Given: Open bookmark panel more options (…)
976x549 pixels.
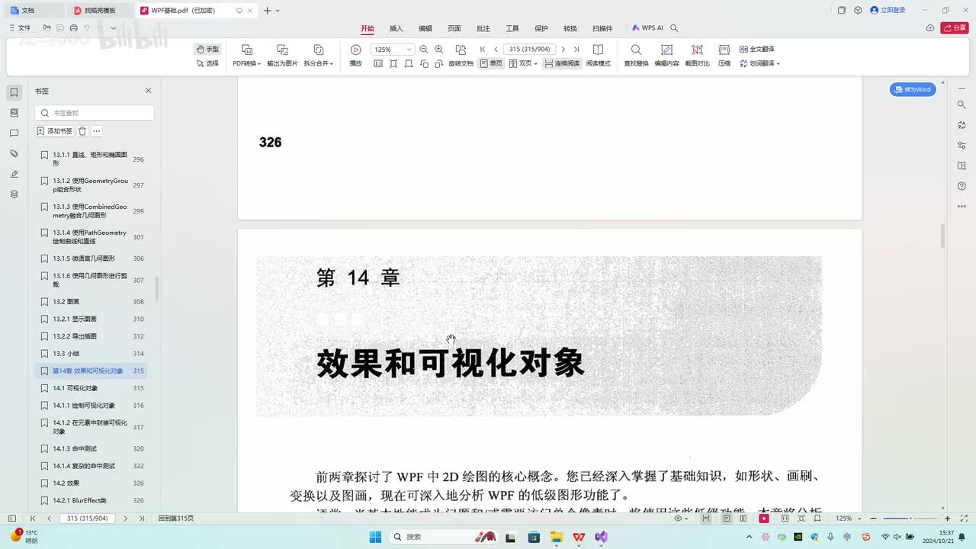Looking at the screenshot, I should pyautogui.click(x=97, y=131).
